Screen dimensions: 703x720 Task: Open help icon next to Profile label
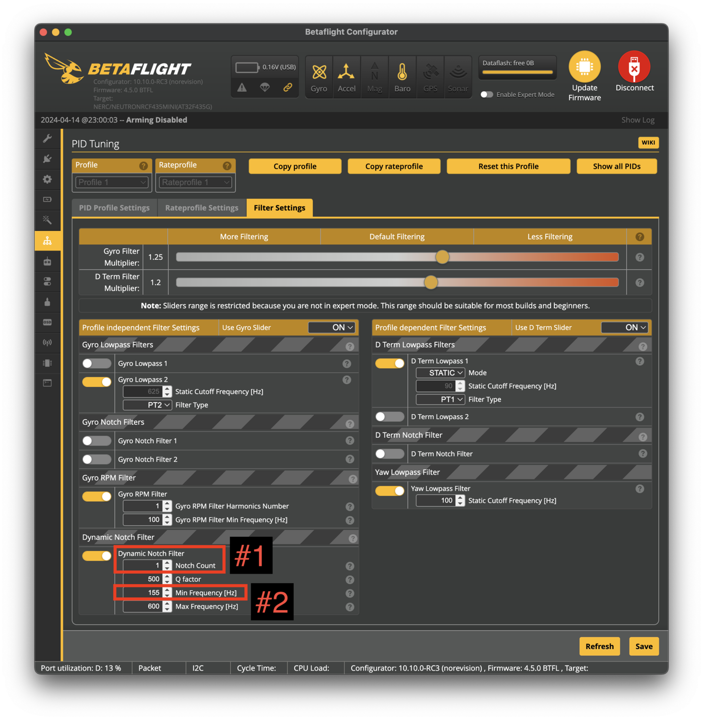[143, 166]
